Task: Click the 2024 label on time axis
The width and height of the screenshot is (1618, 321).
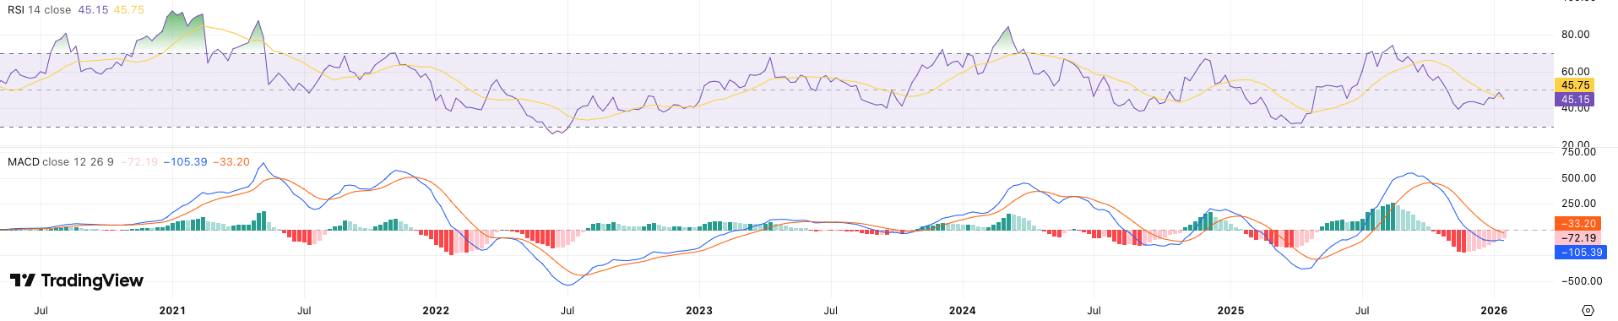Action: coord(963,310)
